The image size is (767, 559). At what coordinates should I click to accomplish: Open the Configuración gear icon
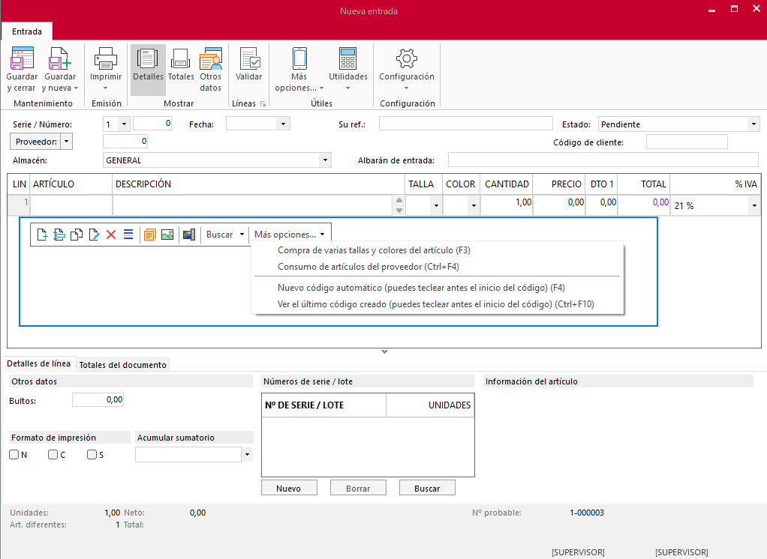click(x=407, y=58)
